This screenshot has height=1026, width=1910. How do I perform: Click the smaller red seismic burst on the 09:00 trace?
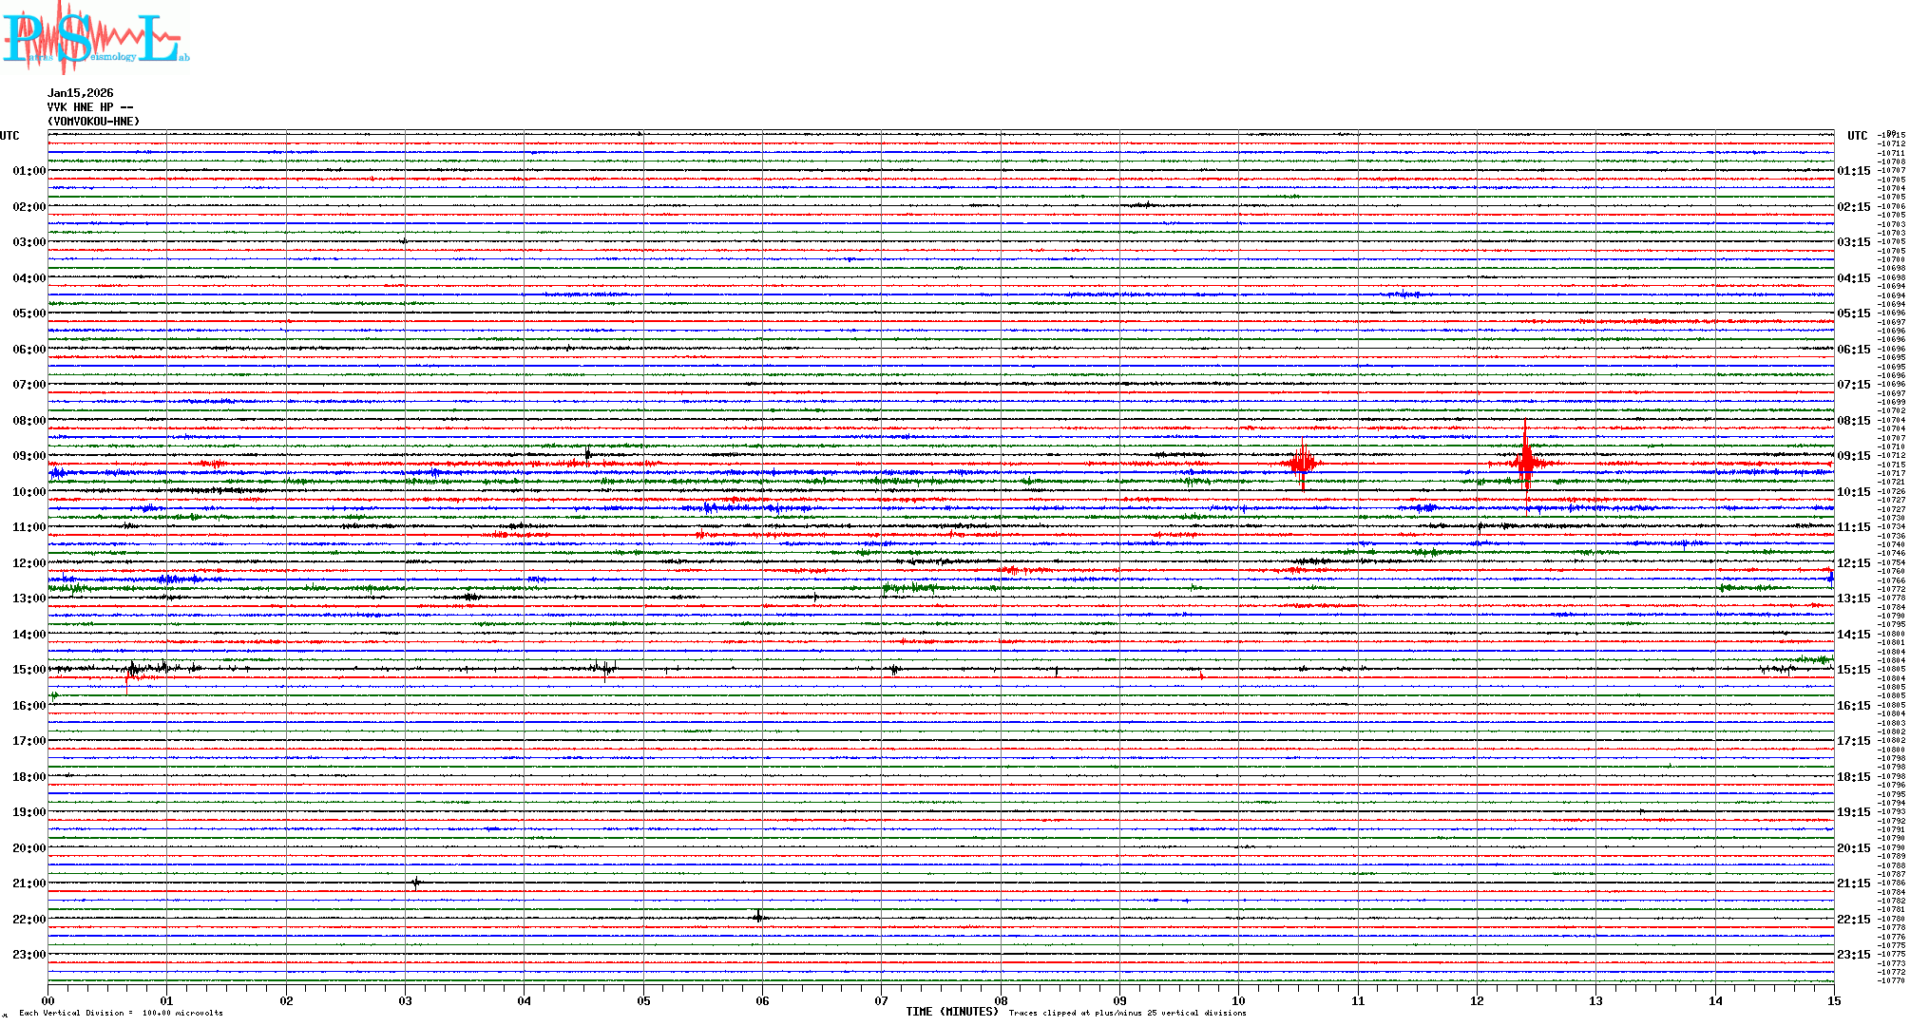coord(1302,463)
